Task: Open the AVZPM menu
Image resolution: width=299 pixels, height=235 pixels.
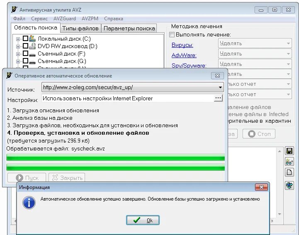Action: [90, 19]
